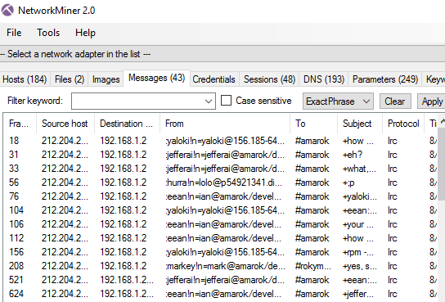Sort by the Subject column header

click(x=360, y=124)
